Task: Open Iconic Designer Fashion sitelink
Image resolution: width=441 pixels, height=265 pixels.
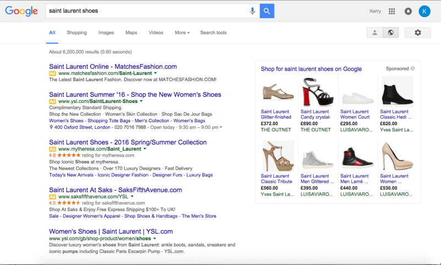Action: (123, 175)
